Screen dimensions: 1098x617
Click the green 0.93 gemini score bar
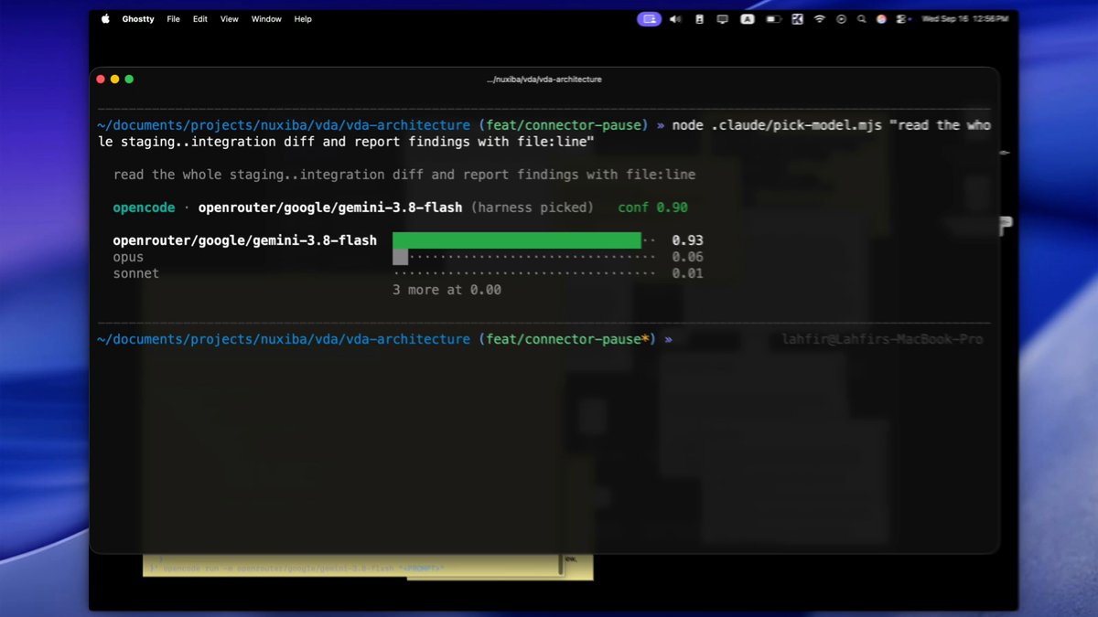click(517, 240)
